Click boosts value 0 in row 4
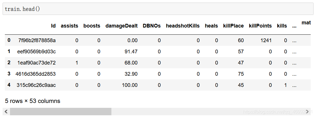315x117 pixels. point(99,85)
